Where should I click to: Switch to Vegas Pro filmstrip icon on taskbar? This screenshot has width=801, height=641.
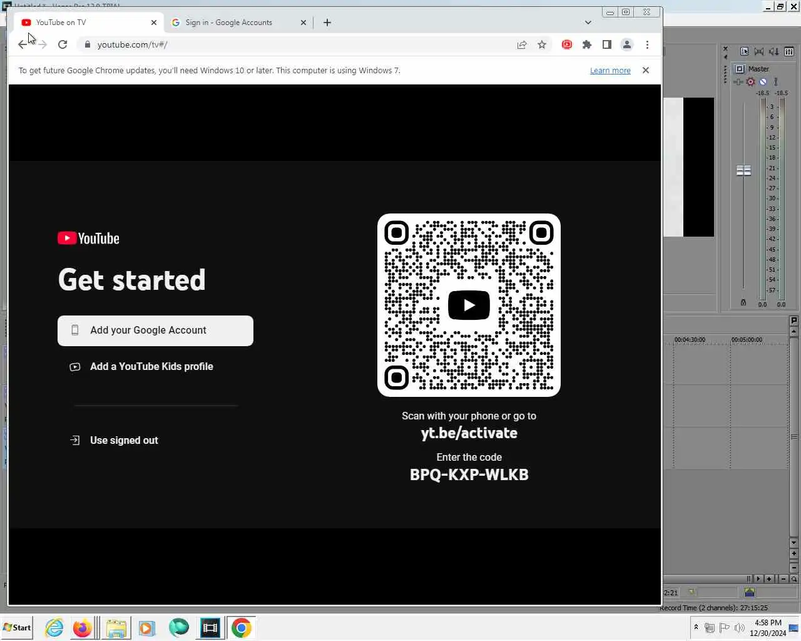[x=210, y=628]
